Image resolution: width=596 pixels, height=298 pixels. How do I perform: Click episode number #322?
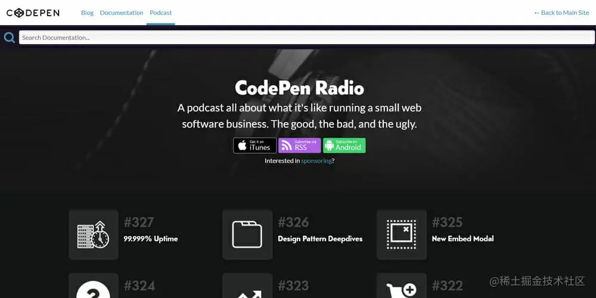(447, 285)
